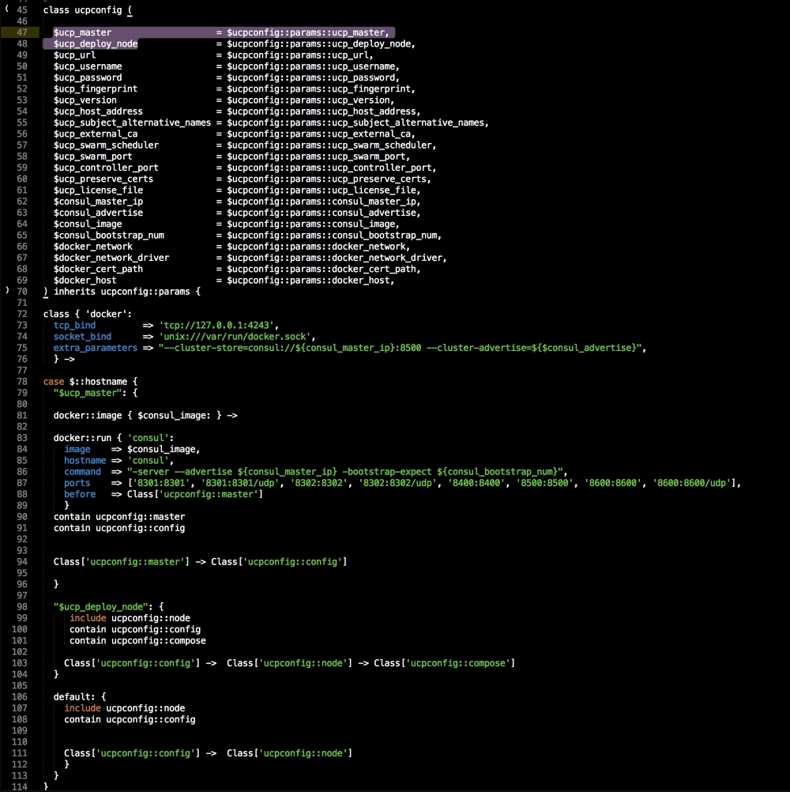The image size is (790, 792).
Task: Click 'contain ucpconfig::master' on line 90
Action: (119, 516)
